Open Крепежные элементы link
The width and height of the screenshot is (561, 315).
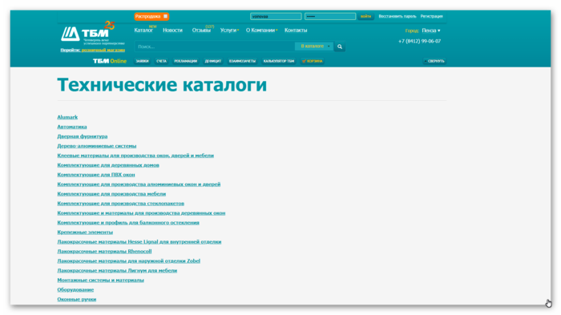pyautogui.click(x=85, y=232)
